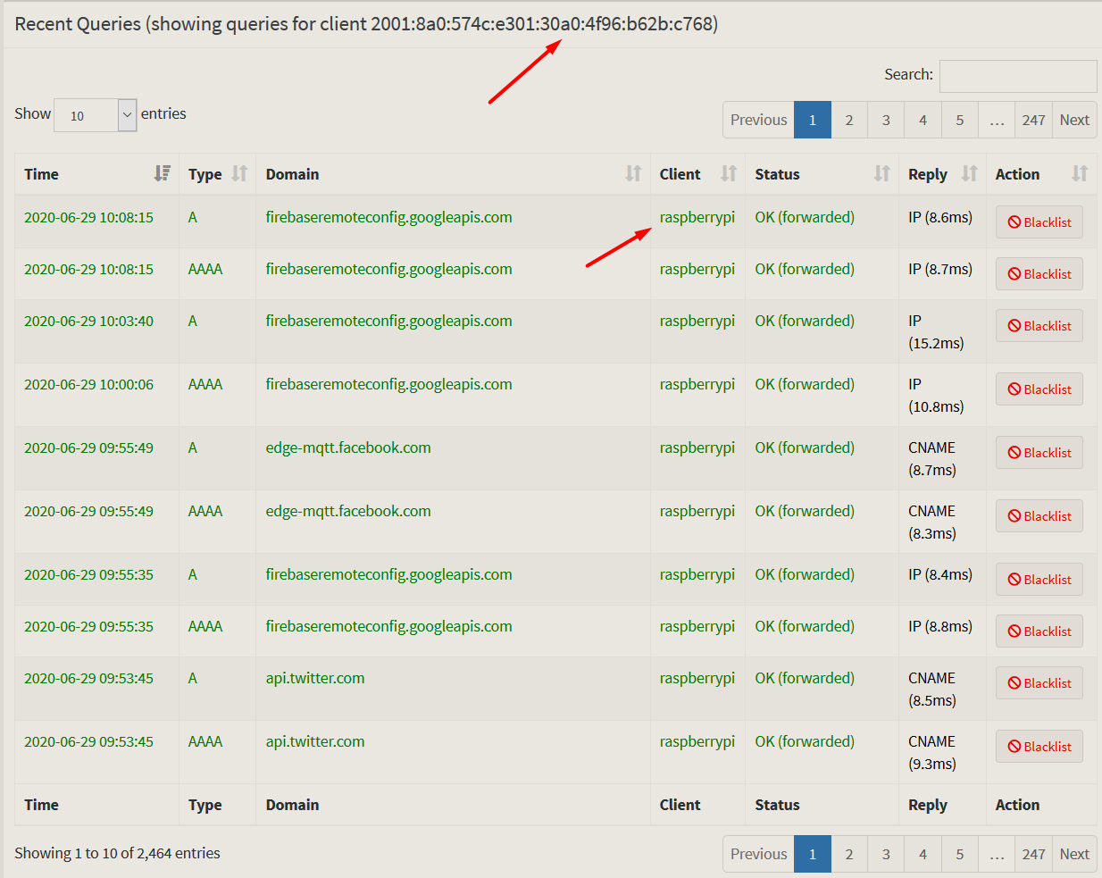Sort by Reply column sort icon

click(x=970, y=173)
